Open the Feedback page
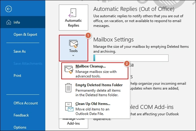 coord(21,115)
